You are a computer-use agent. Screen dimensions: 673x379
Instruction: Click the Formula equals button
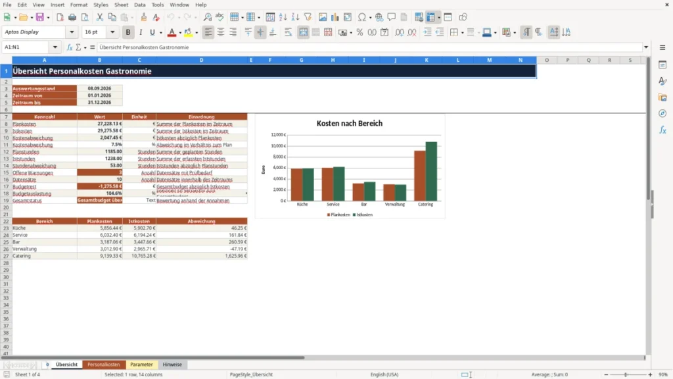tap(92, 47)
